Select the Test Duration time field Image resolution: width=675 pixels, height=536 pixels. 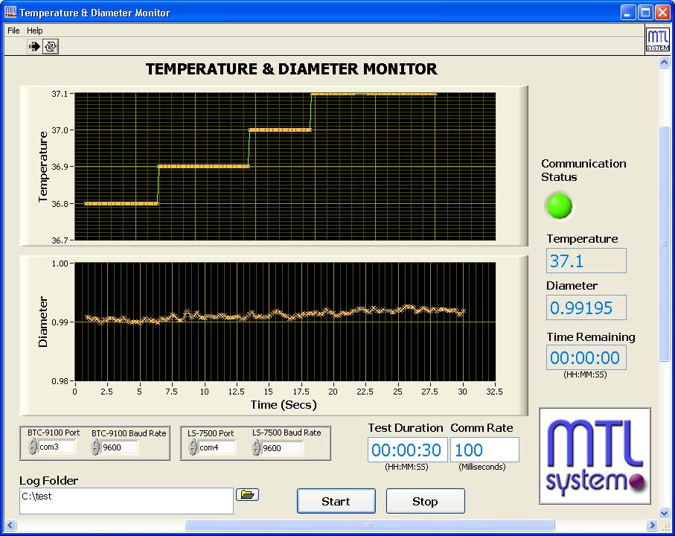point(408,450)
